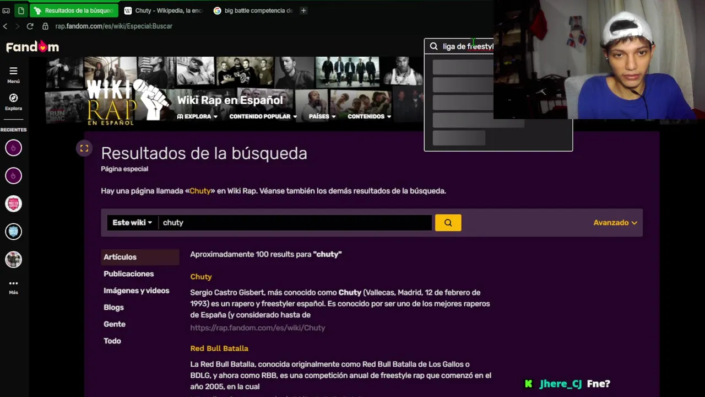Image resolution: width=705 pixels, height=397 pixels.
Task: Select the Resultados de la búsqueda tab
Action: (74, 10)
